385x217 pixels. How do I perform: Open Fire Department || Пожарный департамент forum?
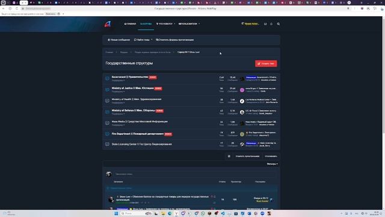tap(138, 134)
